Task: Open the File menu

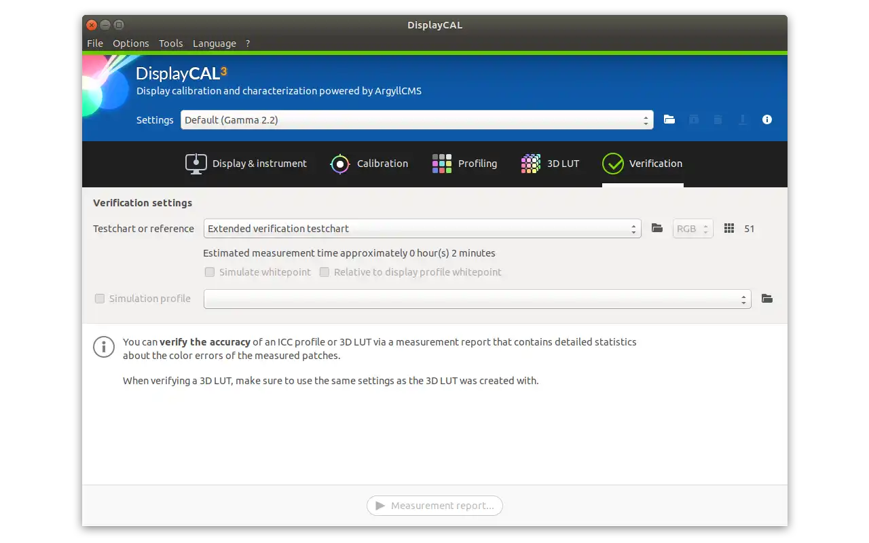Action: 95,43
